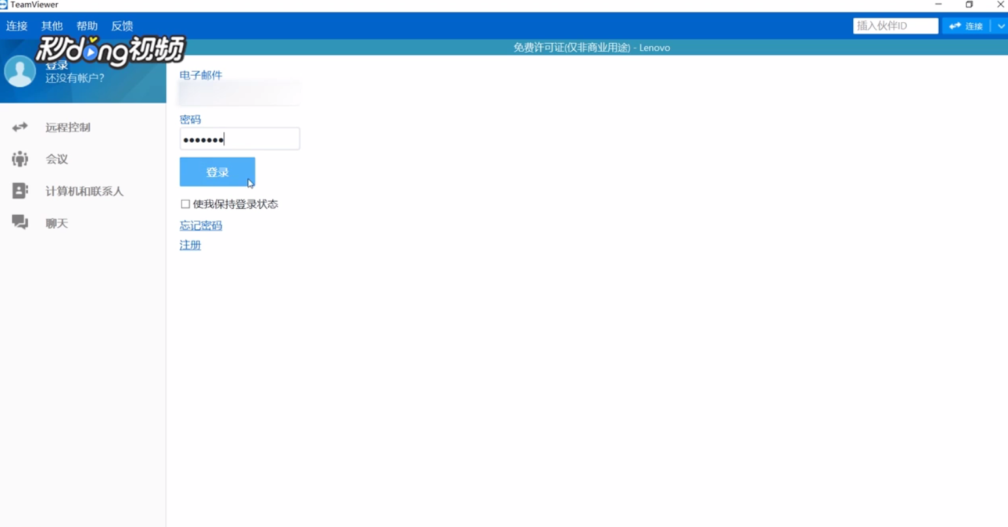1008x527 pixels.
Task: Click the blue 连接 button at top right
Action: [x=966, y=26]
